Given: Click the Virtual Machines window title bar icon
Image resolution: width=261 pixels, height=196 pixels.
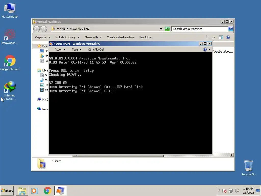Looking at the screenshot, I should (35, 22).
